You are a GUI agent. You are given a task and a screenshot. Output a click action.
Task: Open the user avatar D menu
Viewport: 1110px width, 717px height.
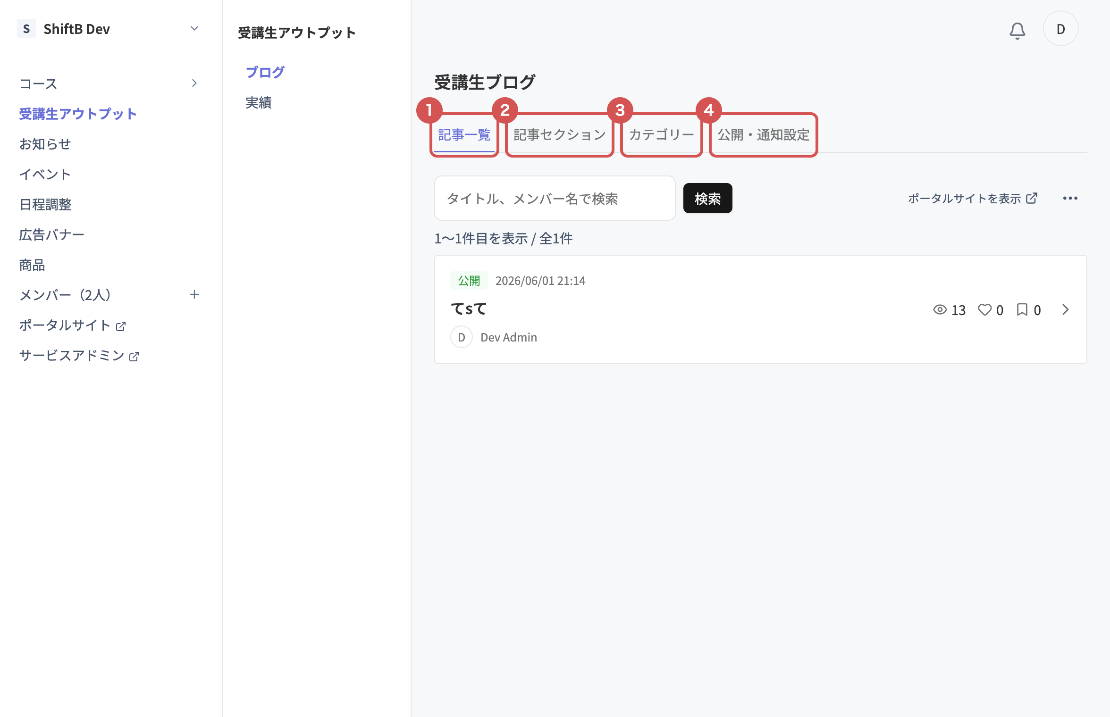tap(1060, 29)
